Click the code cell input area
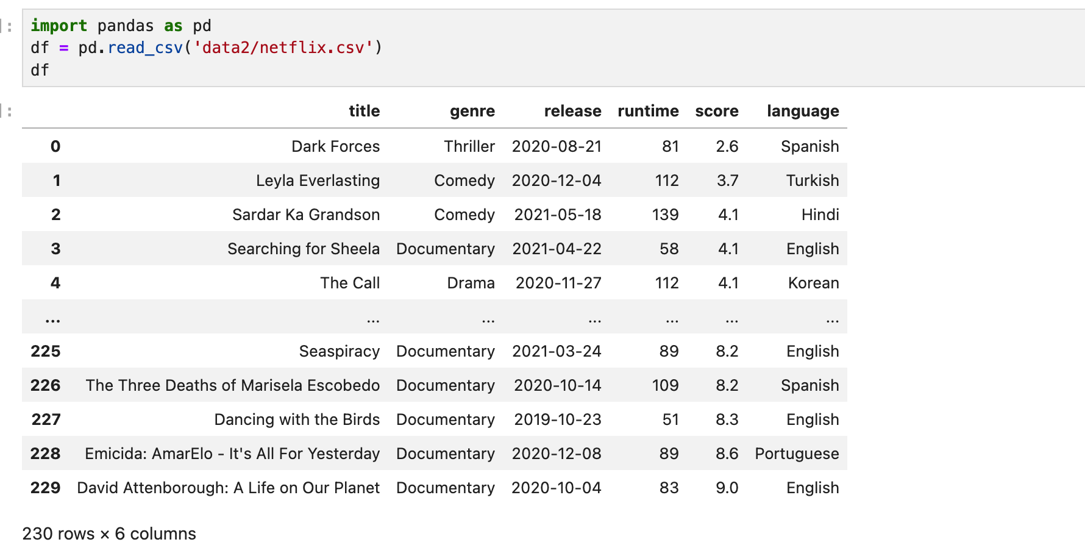1085x556 pixels. coord(553,48)
